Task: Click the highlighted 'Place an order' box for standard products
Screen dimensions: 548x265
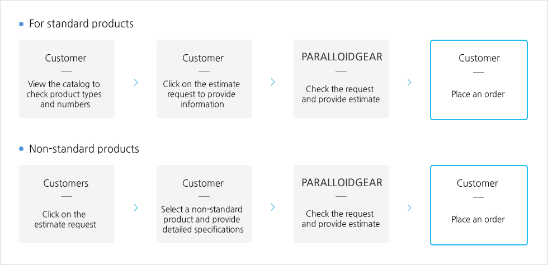Action: 479,80
